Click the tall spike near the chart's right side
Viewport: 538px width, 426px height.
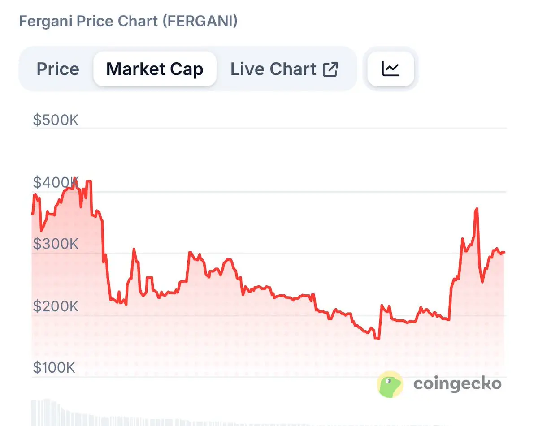point(476,209)
